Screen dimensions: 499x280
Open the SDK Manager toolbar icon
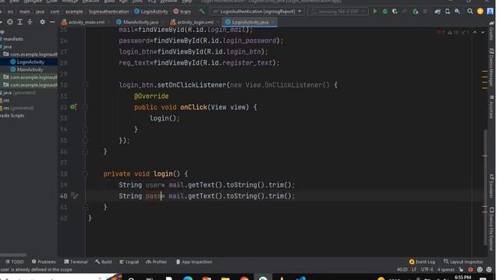coord(458,12)
